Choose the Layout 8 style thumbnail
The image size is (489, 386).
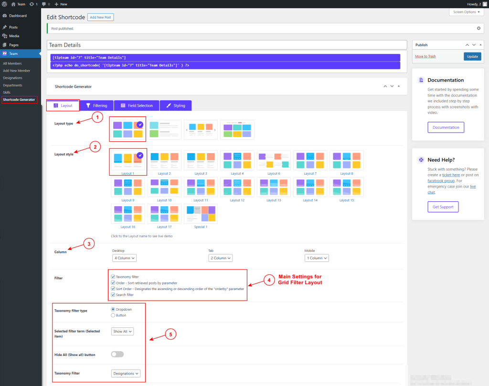[347, 160]
